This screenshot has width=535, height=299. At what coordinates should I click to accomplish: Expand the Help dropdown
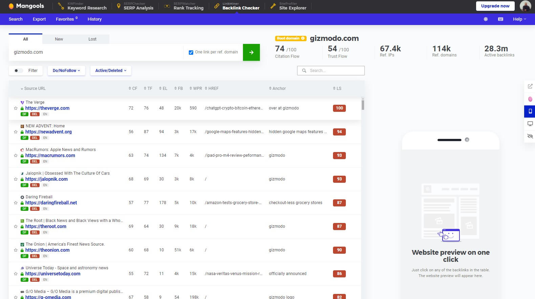click(519, 19)
